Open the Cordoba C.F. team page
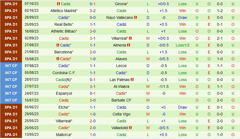Viewport: 240px width, 139px height. tap(64, 73)
